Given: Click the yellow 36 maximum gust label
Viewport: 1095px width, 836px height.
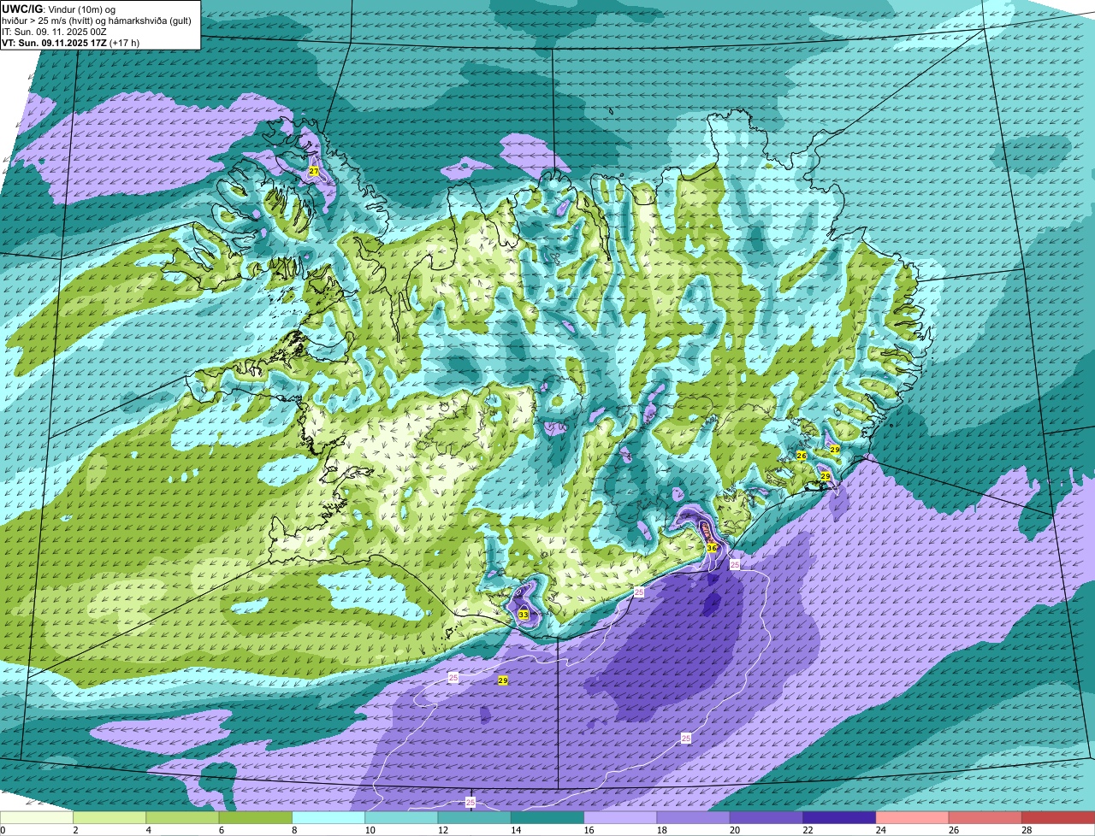Looking at the screenshot, I should pos(712,548).
